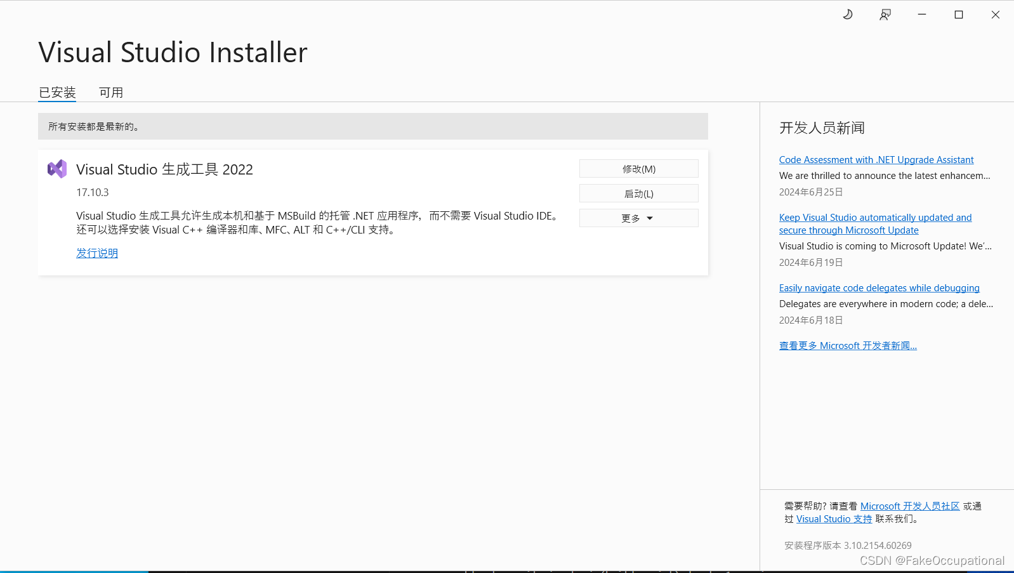Expand the 更多 dropdown
Viewport: 1014px width, 573px height.
tap(639, 218)
